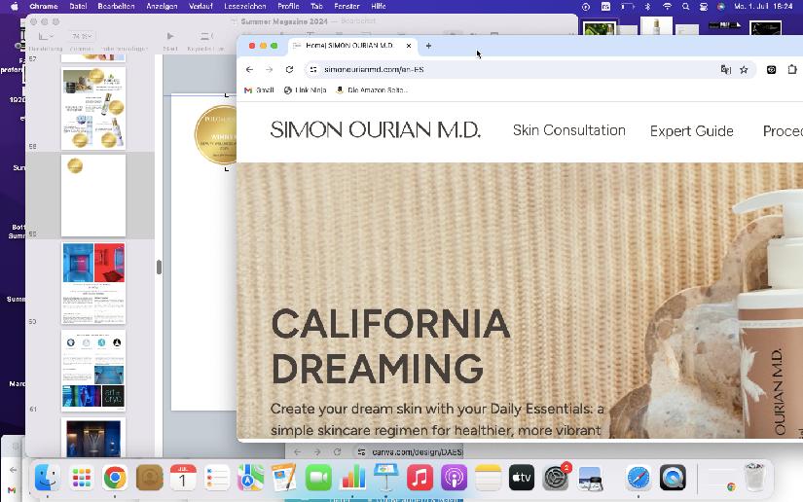Screen dimensions: 803x502
Task: Open Music from the Dock
Action: 420,478
